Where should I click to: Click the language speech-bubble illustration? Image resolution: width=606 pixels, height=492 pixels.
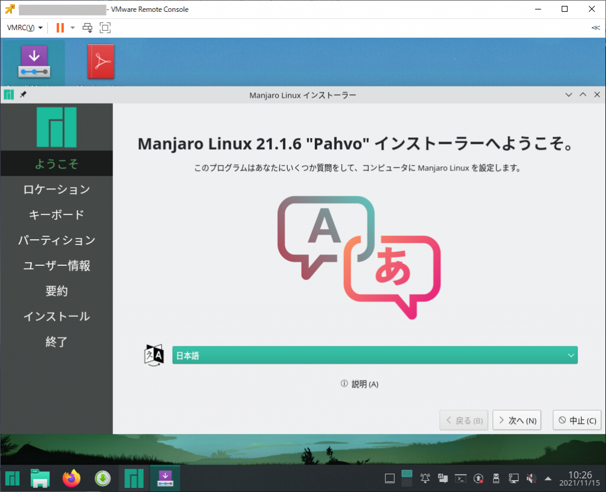pyautogui.click(x=359, y=257)
